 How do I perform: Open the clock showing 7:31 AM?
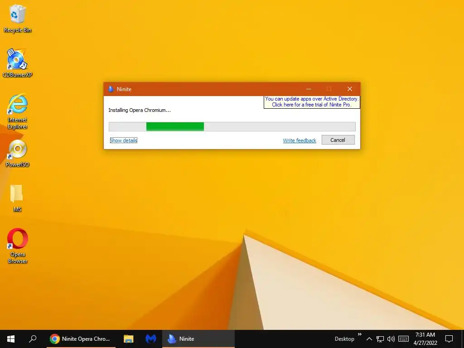(425, 339)
